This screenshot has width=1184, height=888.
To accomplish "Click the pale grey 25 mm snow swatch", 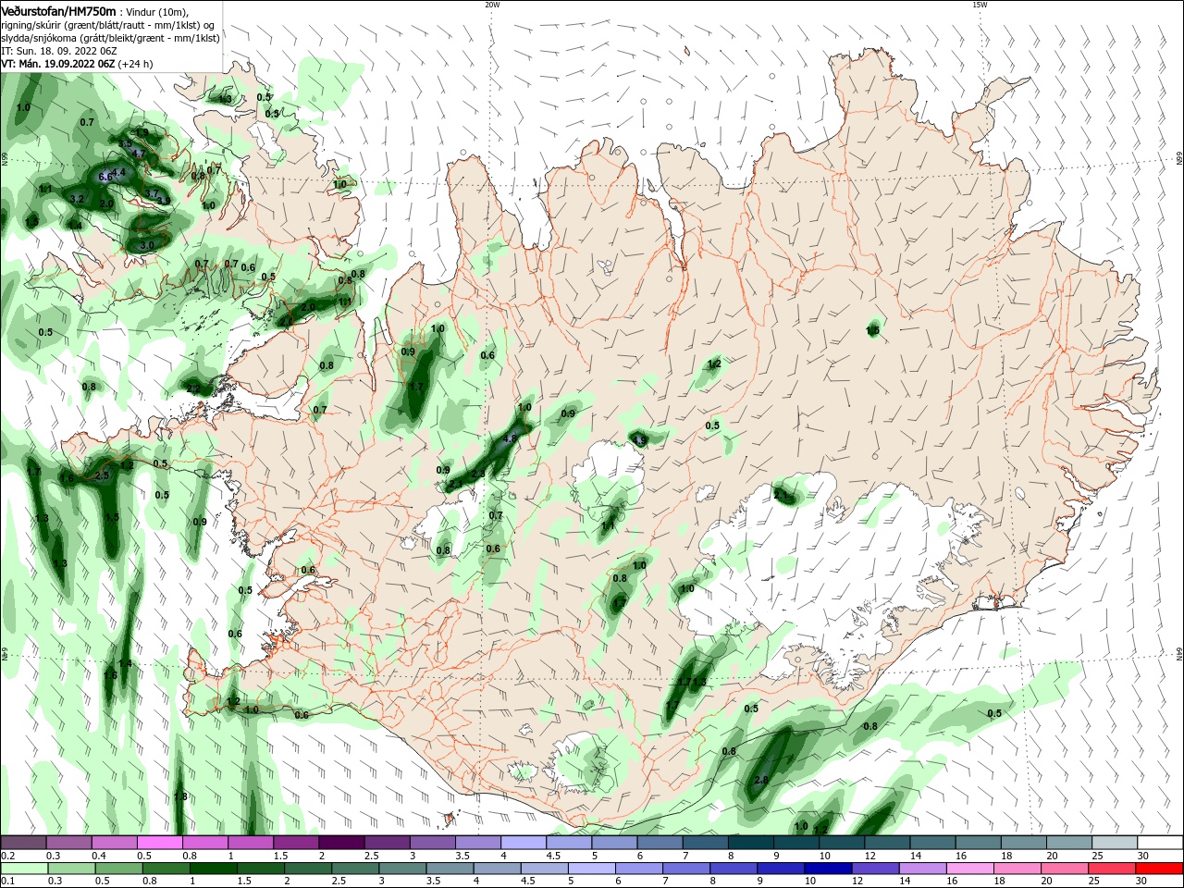I will point(1115,843).
